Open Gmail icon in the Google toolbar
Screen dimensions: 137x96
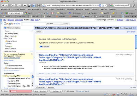click(52, 13)
